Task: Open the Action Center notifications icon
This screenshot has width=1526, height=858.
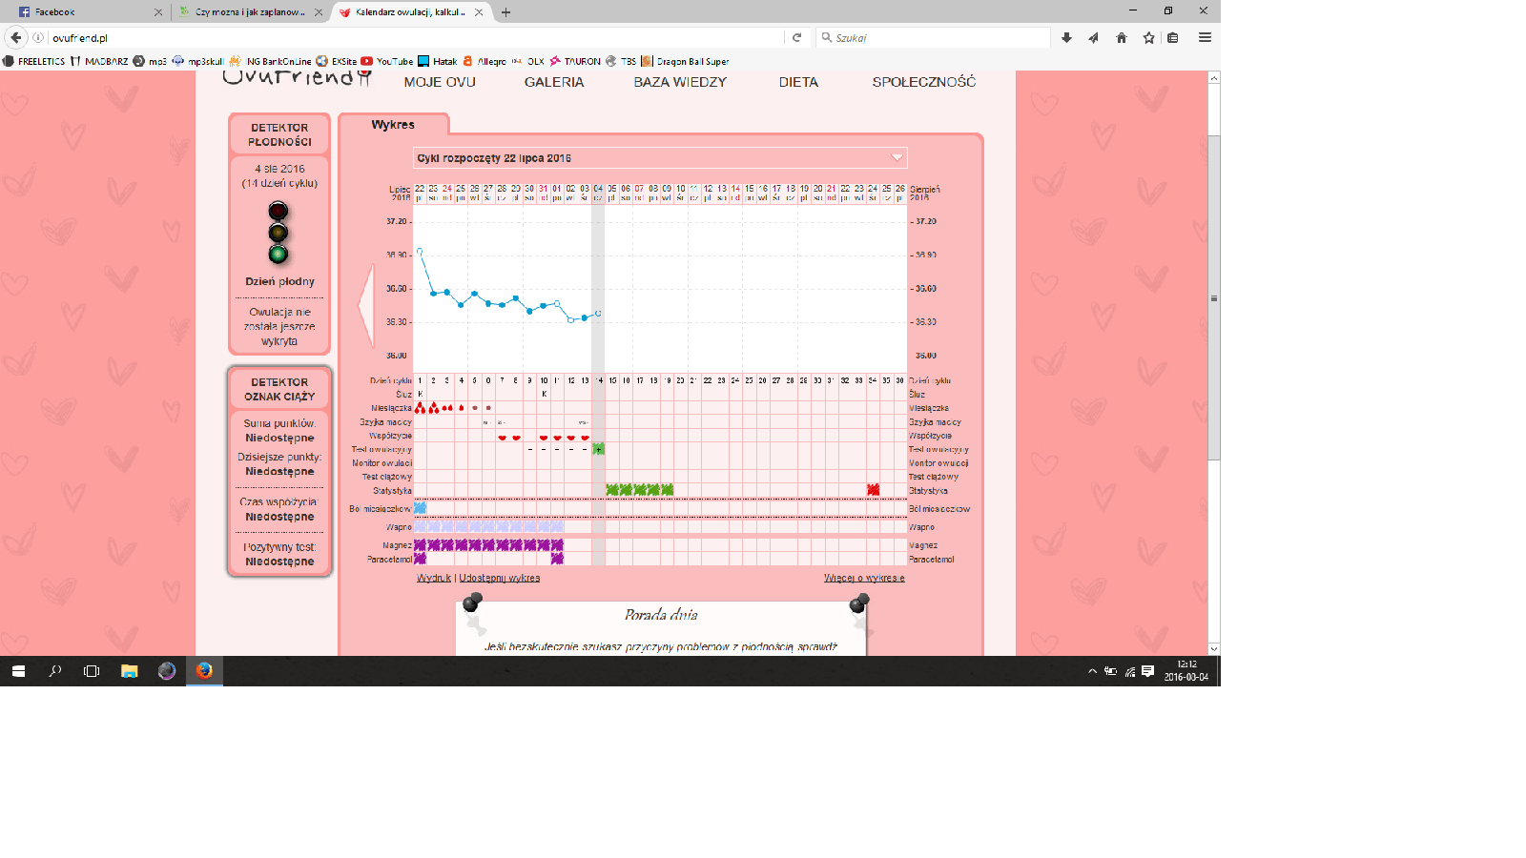Action: pyautogui.click(x=1147, y=671)
